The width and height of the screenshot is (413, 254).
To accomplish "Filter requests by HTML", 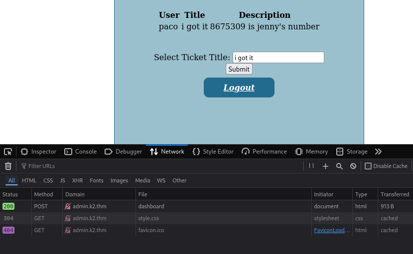I will 29,180.
